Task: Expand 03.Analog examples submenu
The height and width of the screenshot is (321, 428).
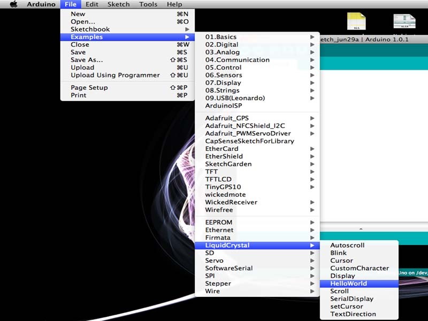Action: click(257, 52)
